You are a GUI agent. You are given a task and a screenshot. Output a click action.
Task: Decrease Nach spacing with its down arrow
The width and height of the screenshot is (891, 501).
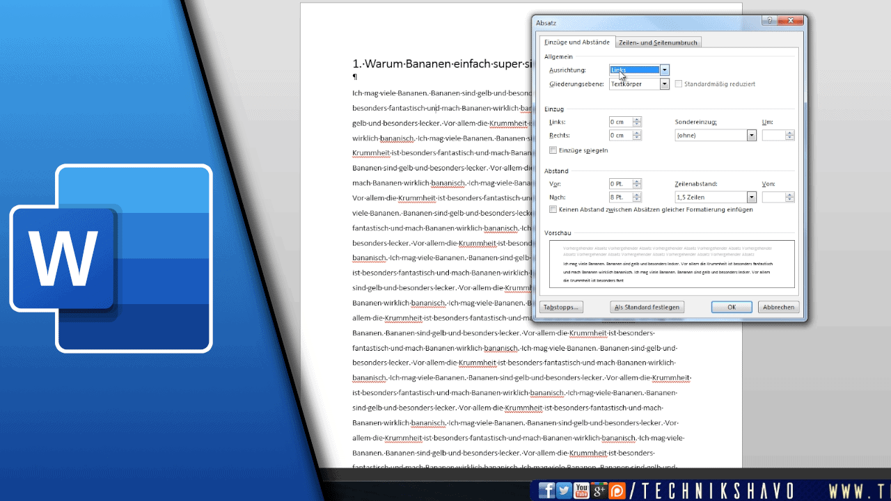tap(637, 200)
